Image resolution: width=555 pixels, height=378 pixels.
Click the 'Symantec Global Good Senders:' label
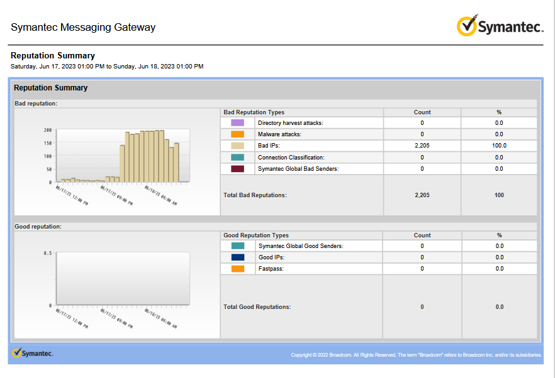301,246
